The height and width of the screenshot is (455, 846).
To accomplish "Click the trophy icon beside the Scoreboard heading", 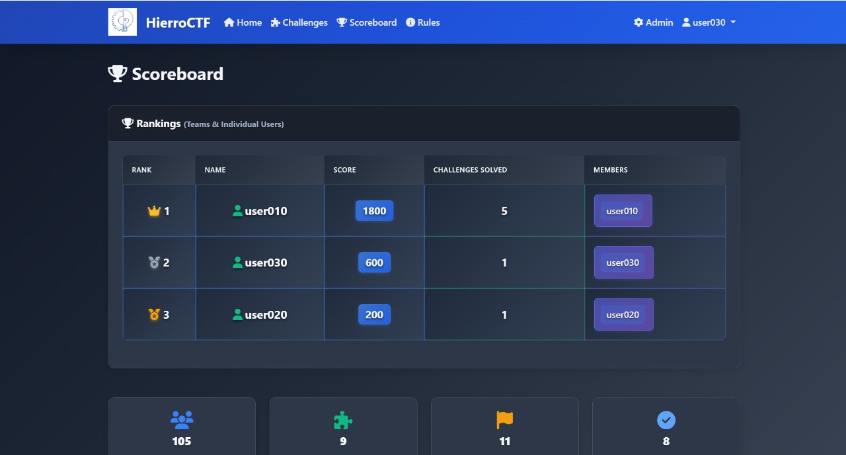I will pyautogui.click(x=117, y=73).
